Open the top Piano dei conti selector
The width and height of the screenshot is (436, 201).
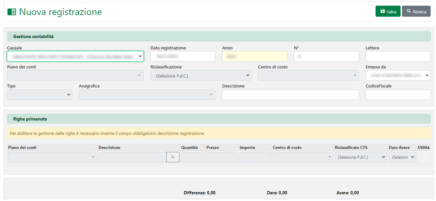75,75
